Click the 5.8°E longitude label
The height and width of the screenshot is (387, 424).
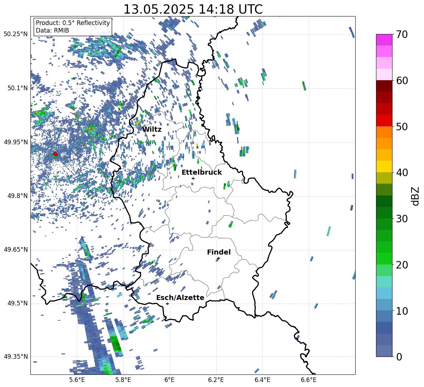click(x=123, y=380)
